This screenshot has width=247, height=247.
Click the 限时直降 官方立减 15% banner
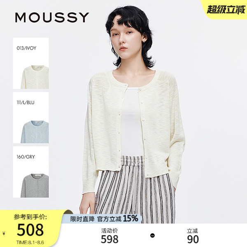(104, 219)
